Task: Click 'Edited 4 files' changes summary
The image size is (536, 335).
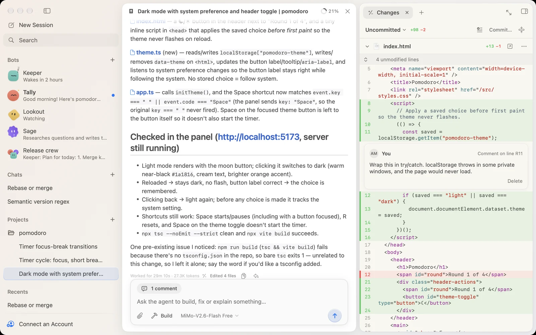Action: point(219,276)
